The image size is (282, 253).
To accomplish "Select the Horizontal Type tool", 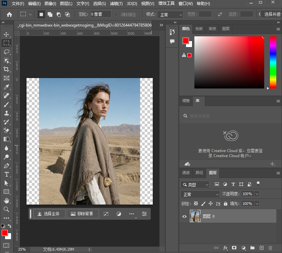I will point(6,174).
